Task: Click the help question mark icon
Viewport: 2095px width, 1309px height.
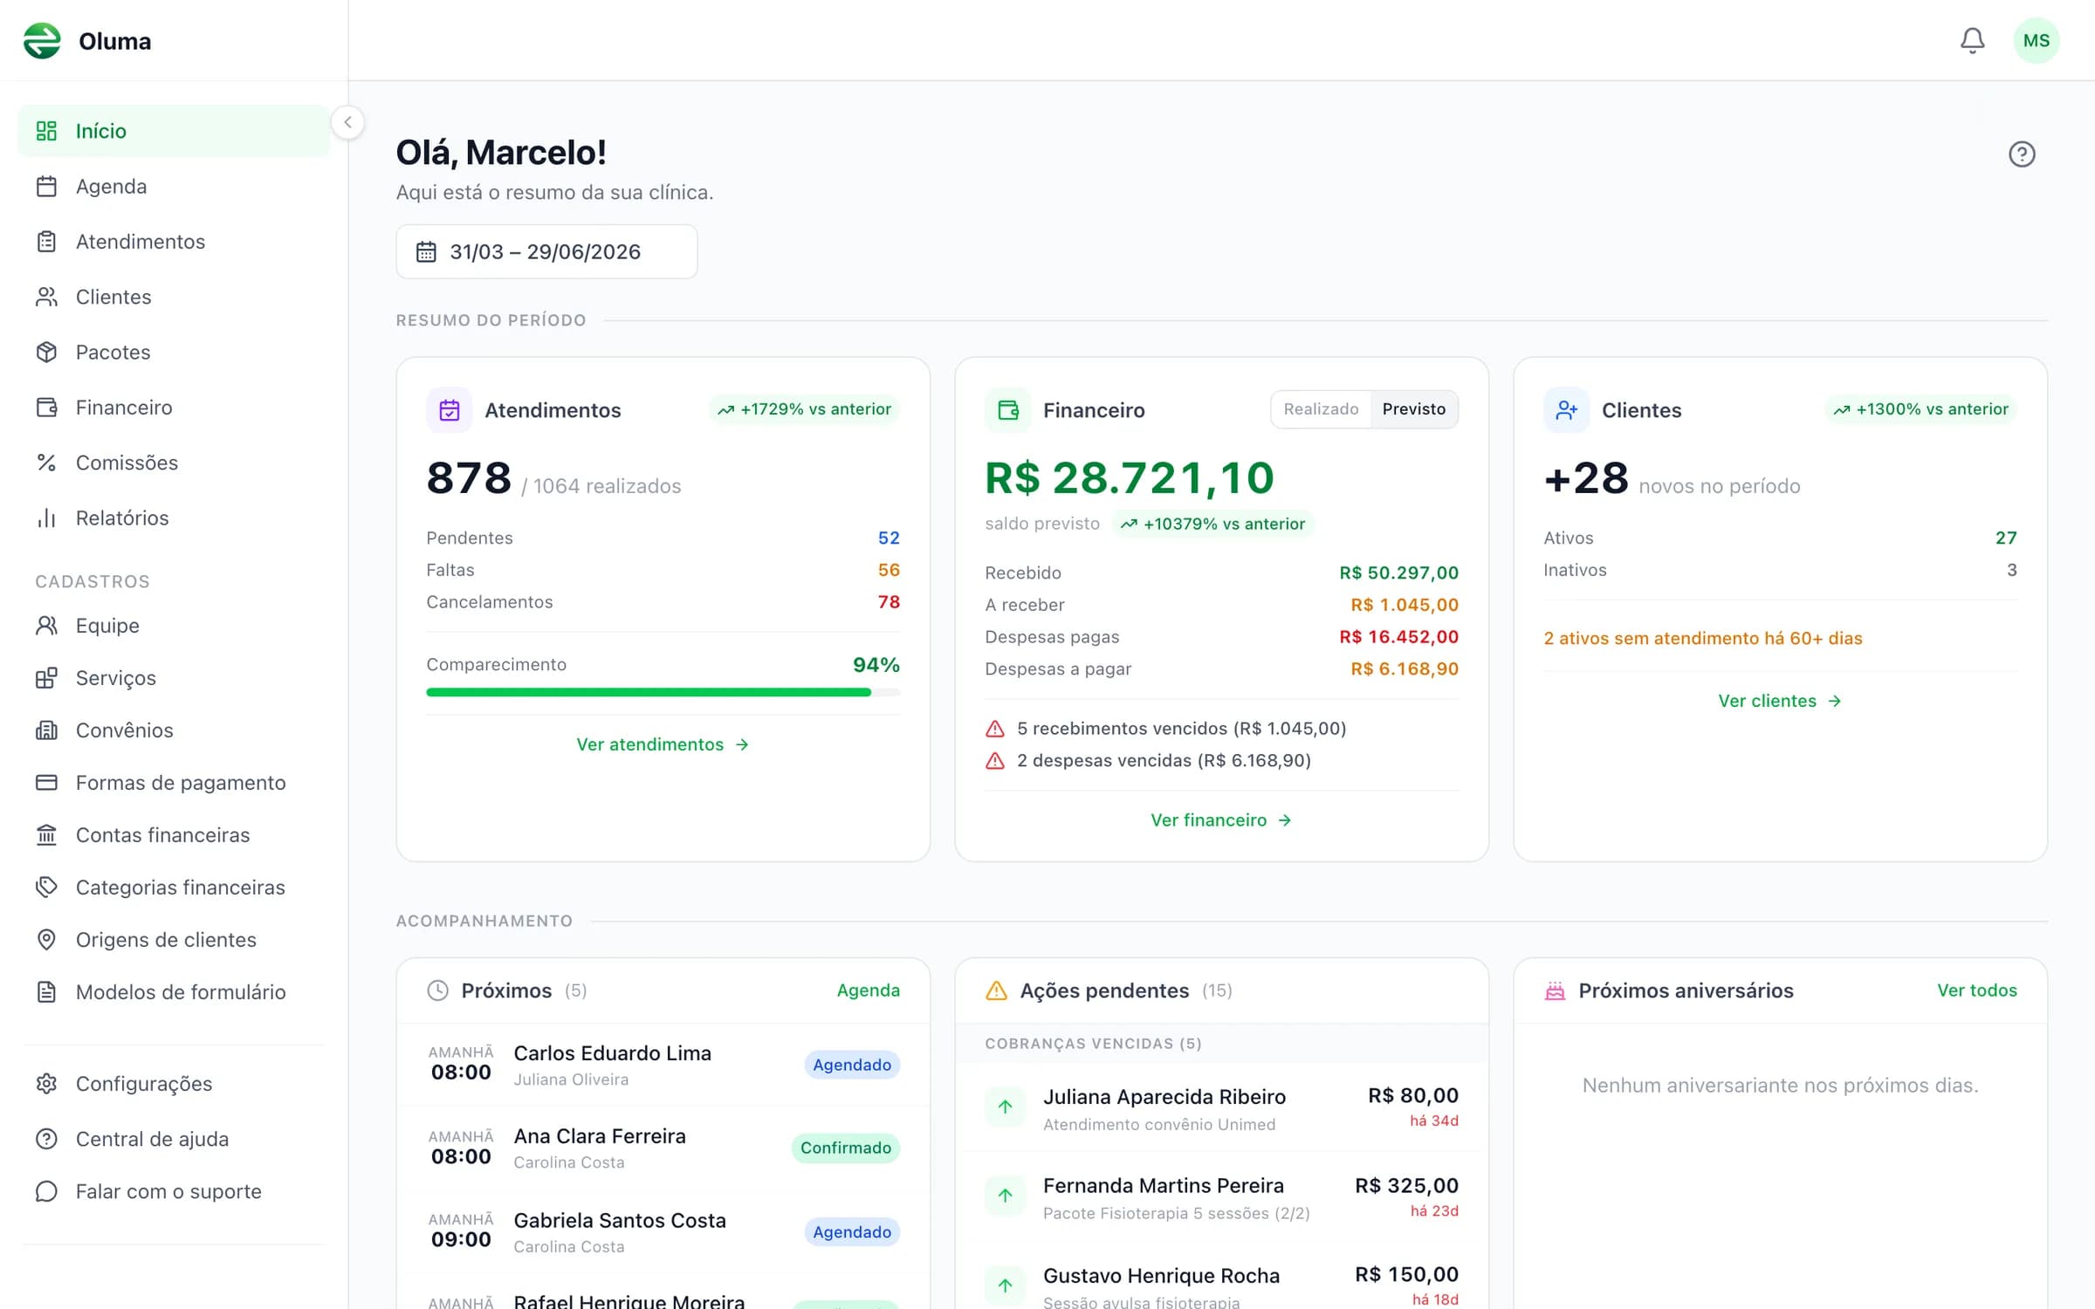Action: pyautogui.click(x=2022, y=154)
